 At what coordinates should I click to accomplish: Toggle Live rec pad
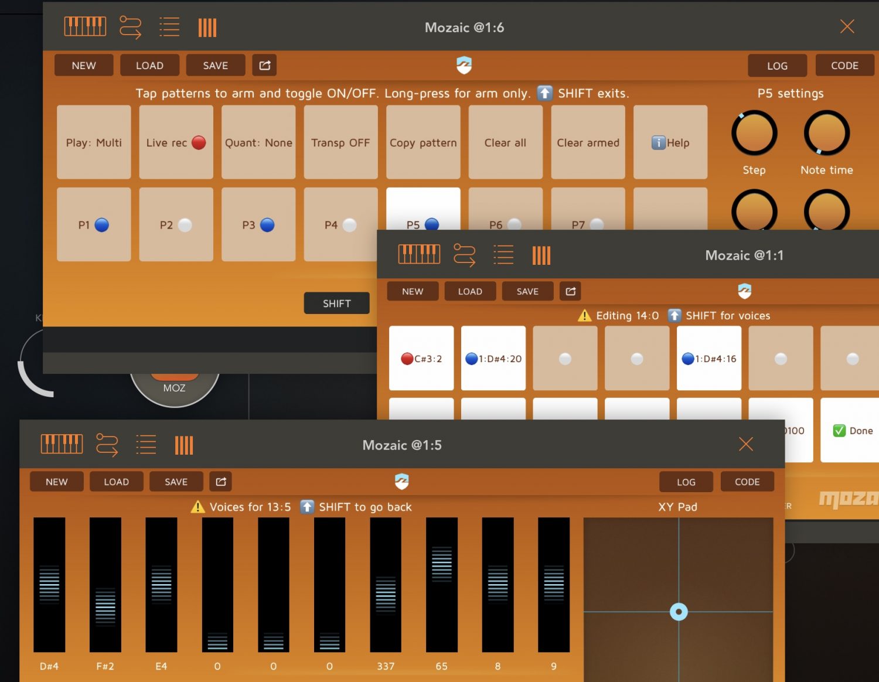click(x=176, y=142)
